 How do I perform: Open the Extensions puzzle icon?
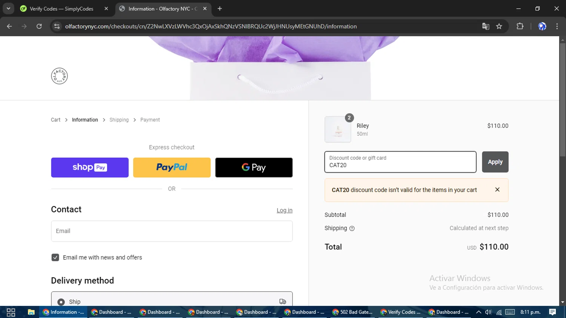coord(520,26)
